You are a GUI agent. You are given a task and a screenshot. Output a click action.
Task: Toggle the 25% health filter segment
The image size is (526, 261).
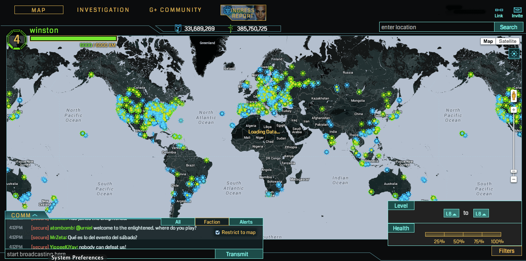pos(435,234)
